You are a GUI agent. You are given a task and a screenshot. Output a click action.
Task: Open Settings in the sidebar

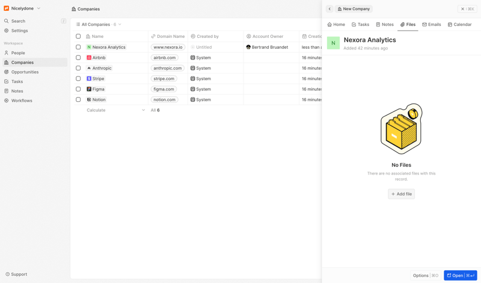tap(19, 31)
